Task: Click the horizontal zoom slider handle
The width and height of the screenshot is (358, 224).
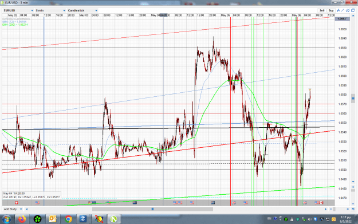Action: tap(335, 209)
